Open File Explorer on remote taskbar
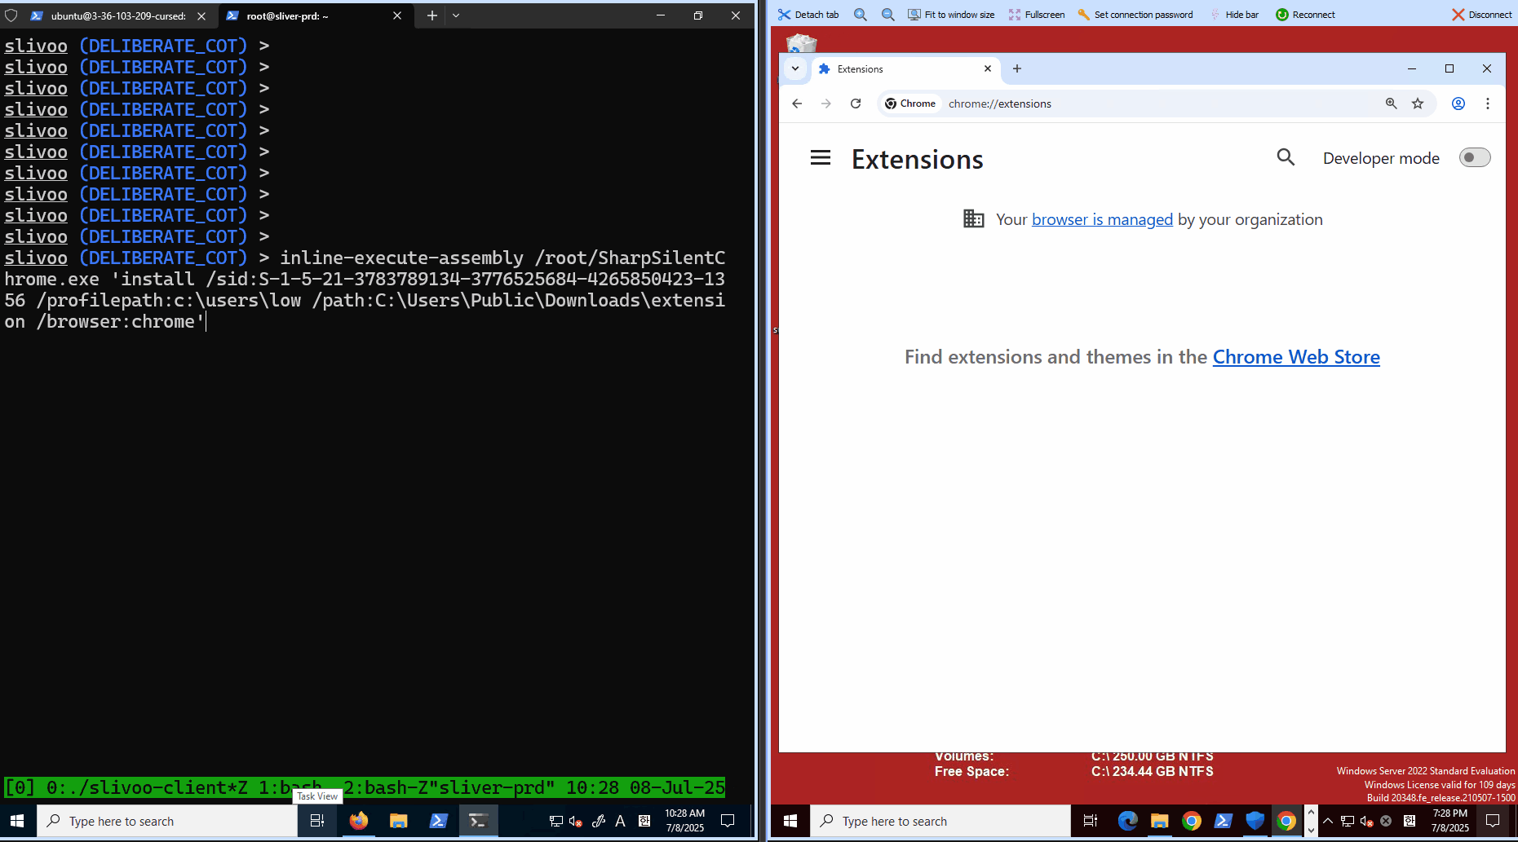The image size is (1518, 842). tap(1159, 821)
